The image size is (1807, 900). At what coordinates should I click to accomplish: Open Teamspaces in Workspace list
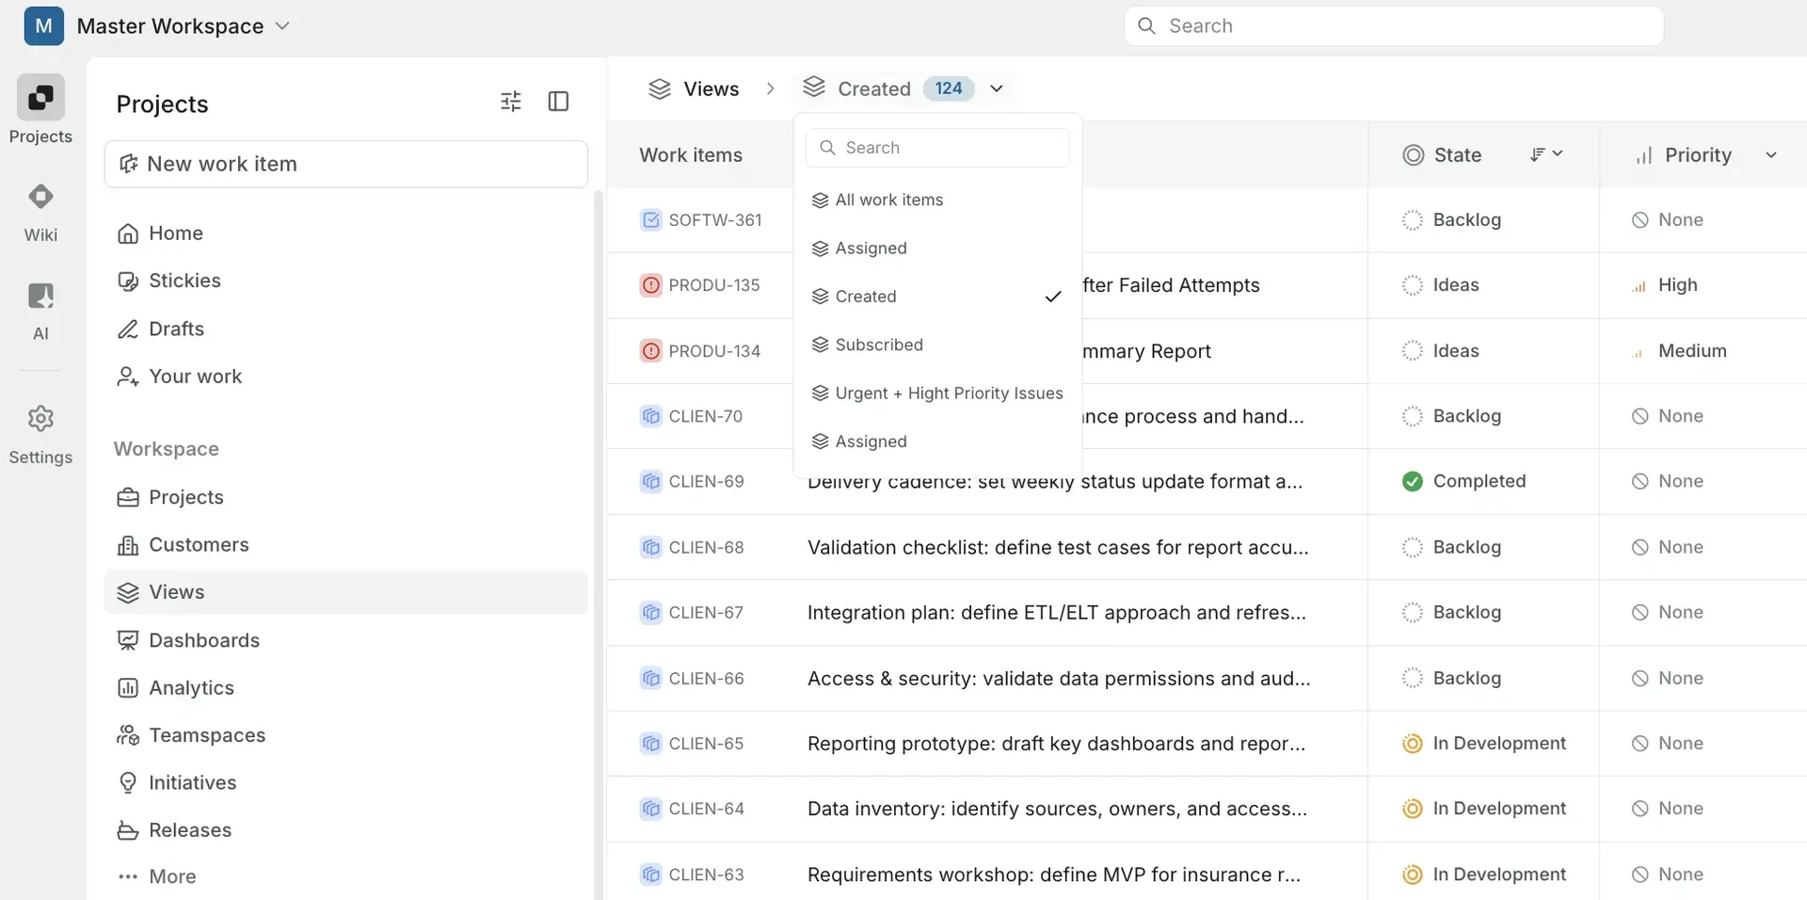tap(346, 735)
